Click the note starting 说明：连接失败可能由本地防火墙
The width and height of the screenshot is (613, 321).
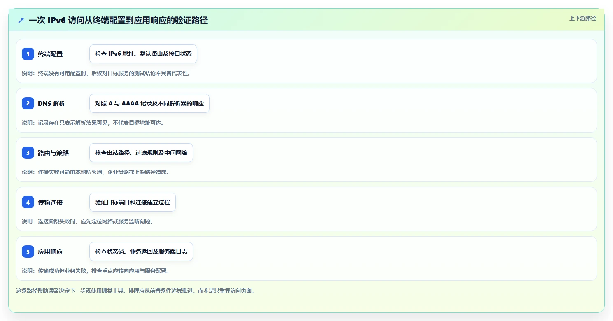click(x=96, y=172)
